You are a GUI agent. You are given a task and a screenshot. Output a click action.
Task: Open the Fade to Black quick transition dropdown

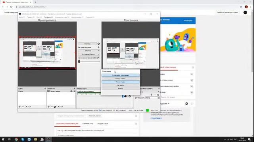89,58
